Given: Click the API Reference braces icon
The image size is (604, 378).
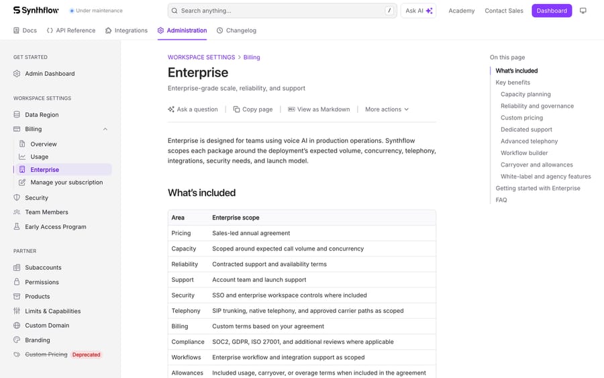Looking at the screenshot, I should [x=50, y=30].
